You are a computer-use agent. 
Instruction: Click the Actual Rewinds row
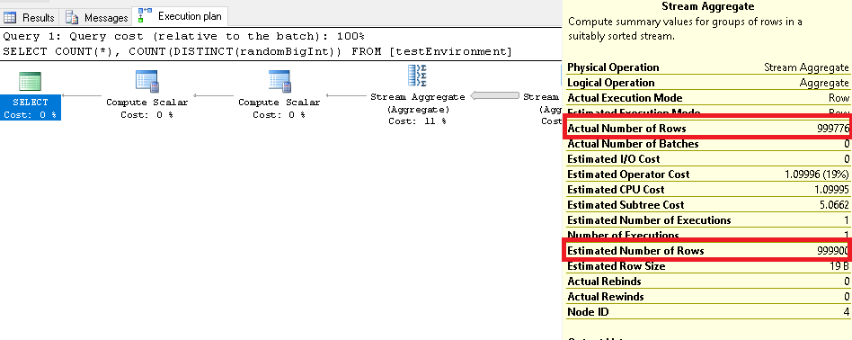point(708,297)
